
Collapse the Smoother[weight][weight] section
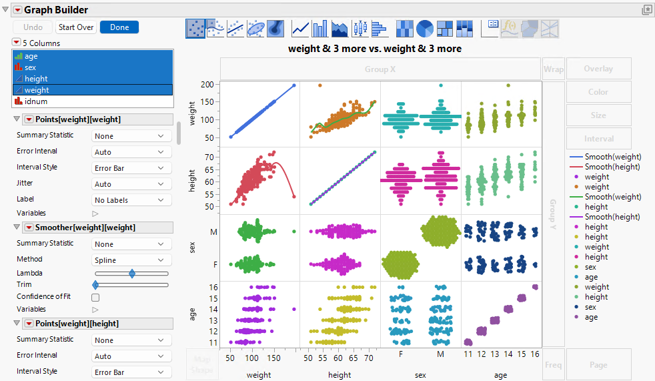tap(17, 228)
